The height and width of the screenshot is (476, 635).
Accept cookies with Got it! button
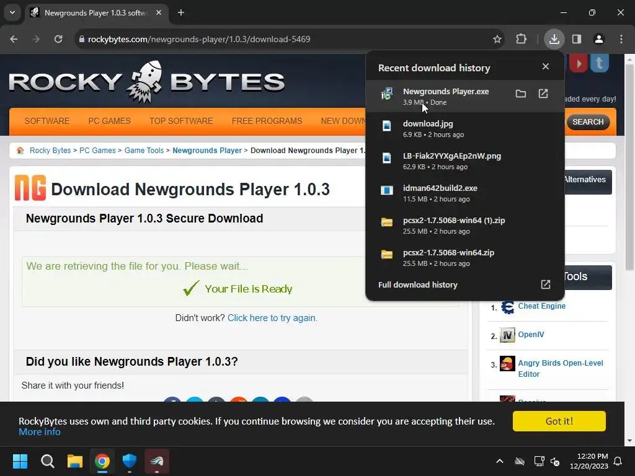point(559,421)
